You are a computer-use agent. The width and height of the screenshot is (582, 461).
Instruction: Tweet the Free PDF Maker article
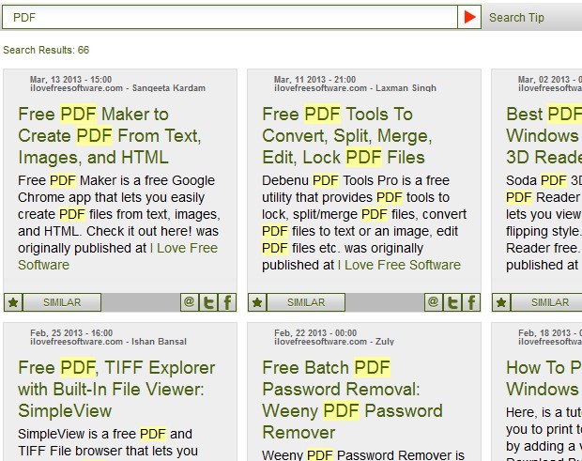(208, 302)
